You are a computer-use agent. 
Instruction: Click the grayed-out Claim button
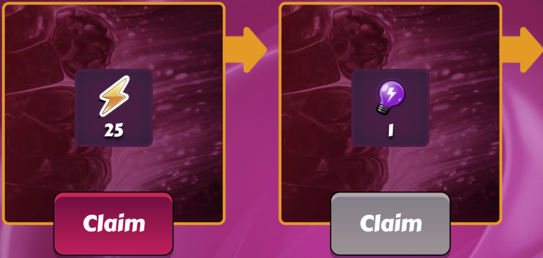[390, 224]
